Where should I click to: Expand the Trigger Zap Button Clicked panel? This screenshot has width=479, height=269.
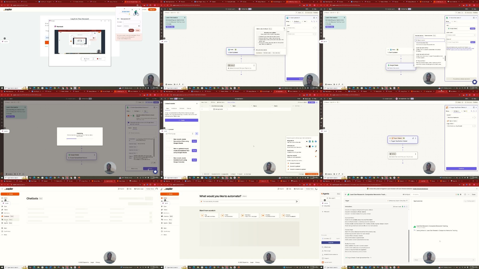474,107
